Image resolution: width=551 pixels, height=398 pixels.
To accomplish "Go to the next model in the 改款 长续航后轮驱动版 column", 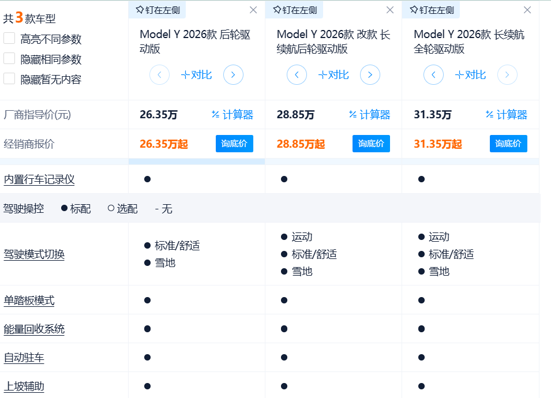I will coord(370,75).
